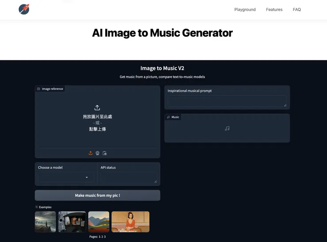Screen dimensions: 327x242
Task: Go to examples page 2
Action: click(x=102, y=237)
